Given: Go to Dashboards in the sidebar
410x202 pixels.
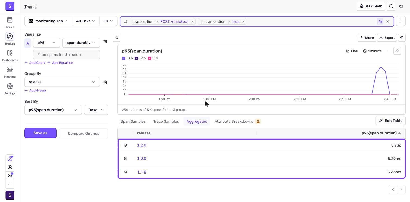Looking at the screenshot, I should pos(10,56).
